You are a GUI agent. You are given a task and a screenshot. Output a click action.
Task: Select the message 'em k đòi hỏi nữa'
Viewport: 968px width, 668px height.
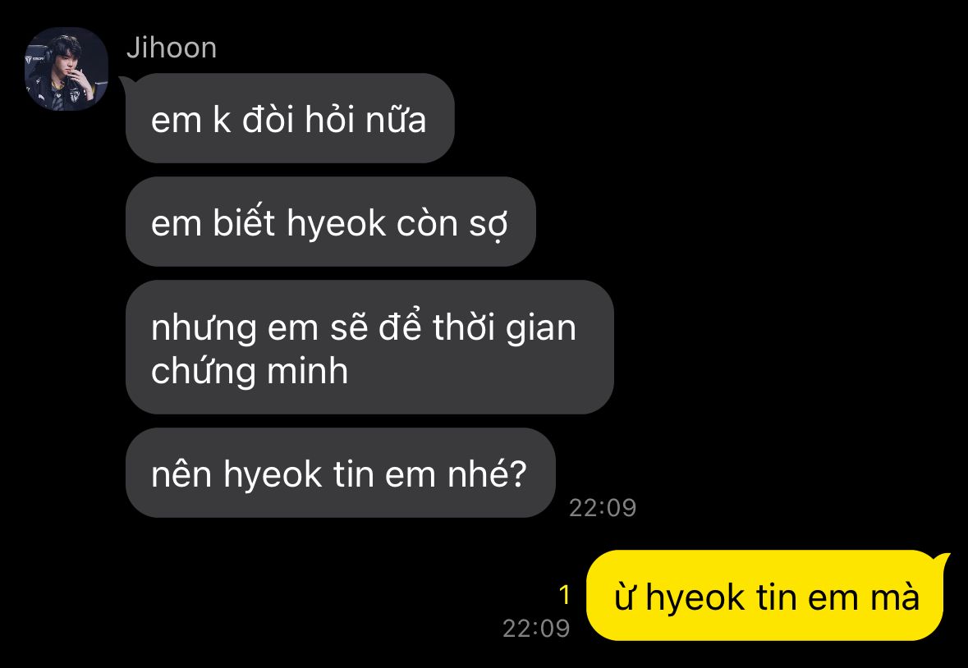click(x=290, y=118)
